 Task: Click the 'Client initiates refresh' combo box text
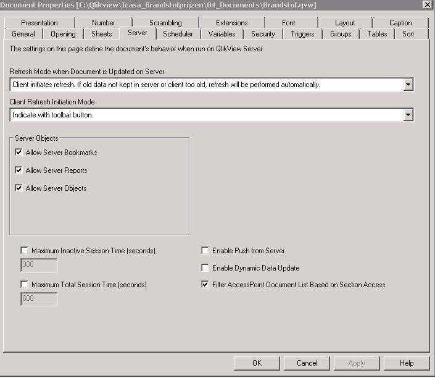point(166,85)
